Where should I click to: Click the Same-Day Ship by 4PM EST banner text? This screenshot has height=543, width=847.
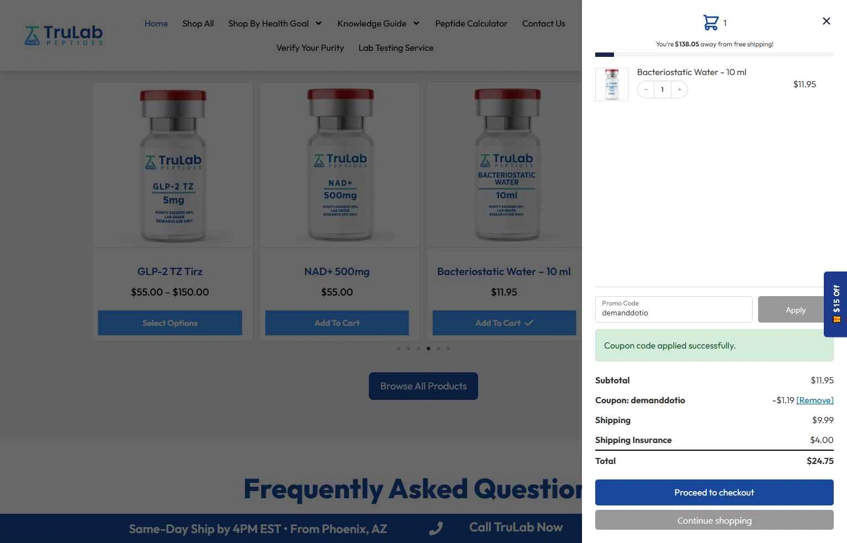coord(258,529)
